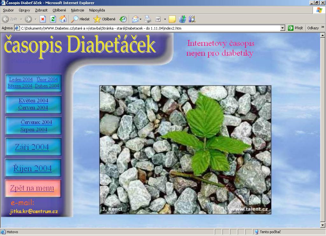
Task: Open the Soubor menu
Action: [x=8, y=10]
